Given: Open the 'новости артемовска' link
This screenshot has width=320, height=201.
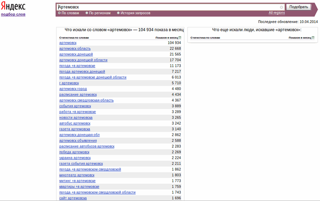Looking at the screenshot, I should pos(76,117).
